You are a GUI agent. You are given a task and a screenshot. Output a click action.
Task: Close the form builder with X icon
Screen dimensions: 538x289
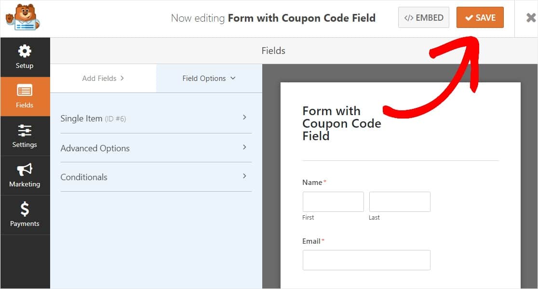tap(531, 17)
